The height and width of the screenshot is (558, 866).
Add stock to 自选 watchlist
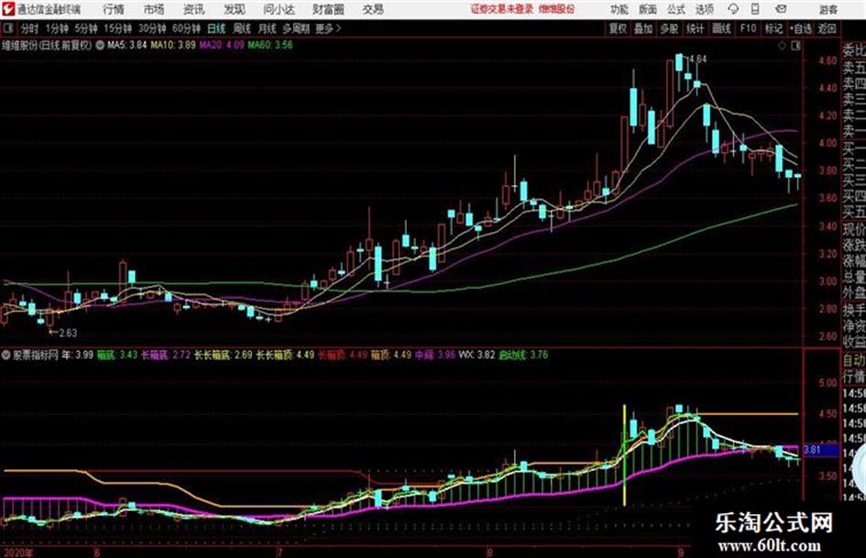point(801,28)
